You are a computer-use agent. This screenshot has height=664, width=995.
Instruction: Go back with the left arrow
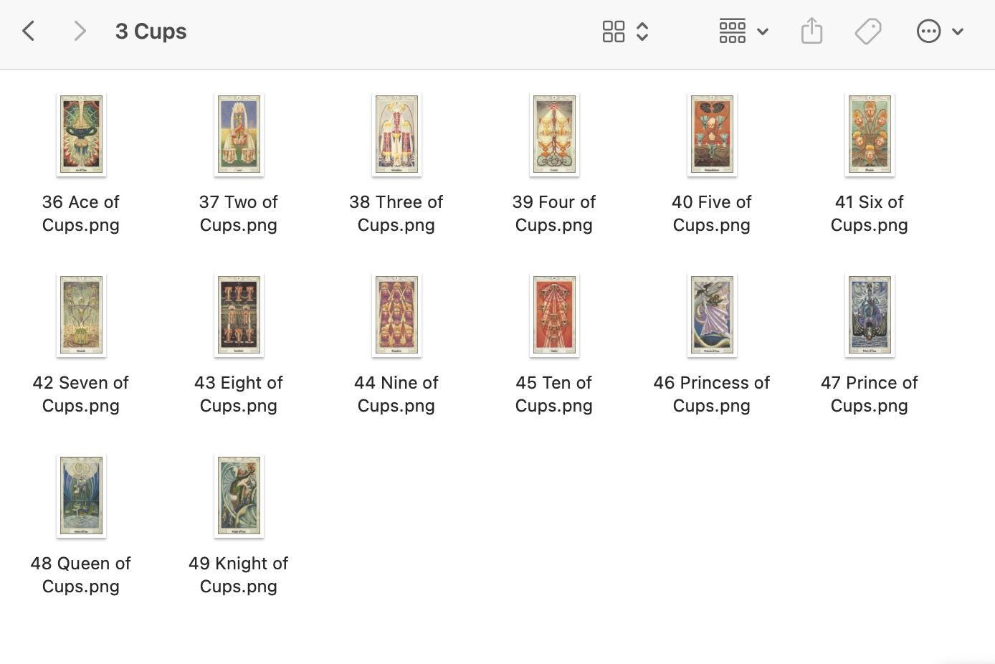tap(29, 31)
